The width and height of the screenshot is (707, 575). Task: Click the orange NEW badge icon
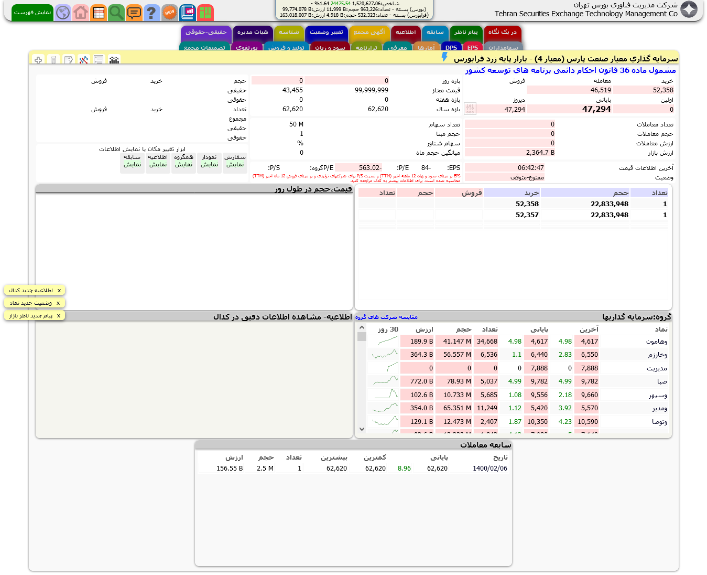(x=169, y=13)
